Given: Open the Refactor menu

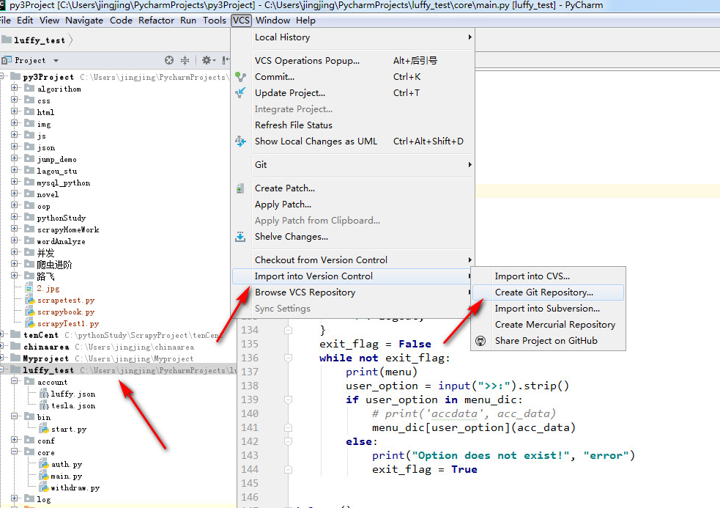Looking at the screenshot, I should [x=156, y=21].
